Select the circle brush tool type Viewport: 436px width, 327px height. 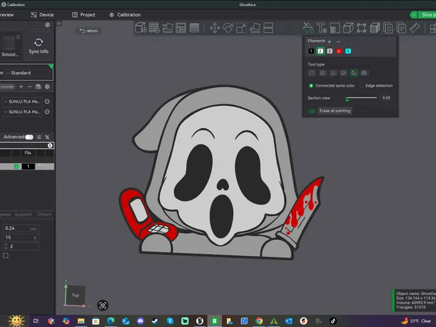(x=311, y=73)
